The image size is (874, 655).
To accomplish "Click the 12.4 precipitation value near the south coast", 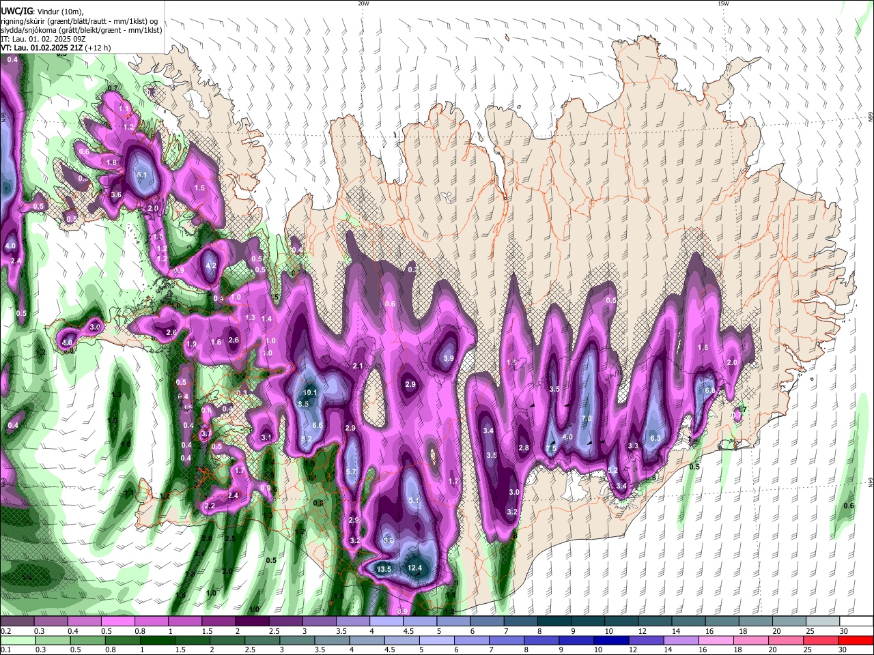I will click(x=415, y=568).
